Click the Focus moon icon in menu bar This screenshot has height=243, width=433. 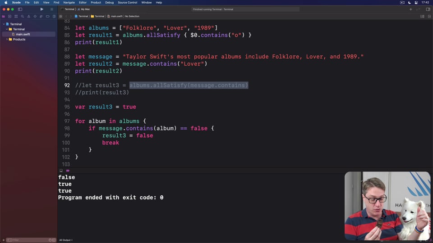(x=409, y=3)
